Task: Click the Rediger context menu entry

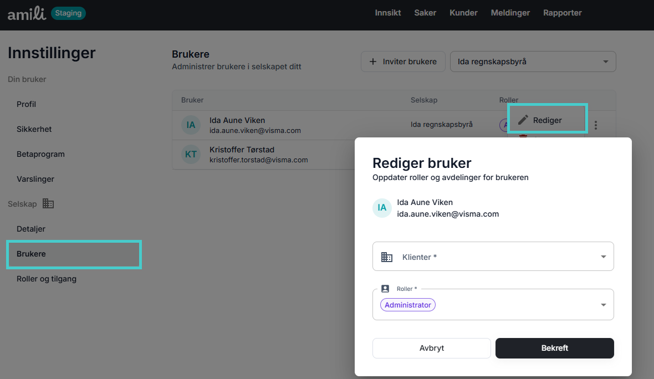Action: click(547, 120)
